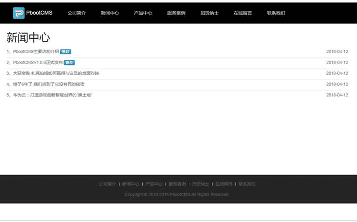The width and height of the screenshot is (357, 222).
Task: Open article PbootCMSV1.0.0正式发布
Action: (x=38, y=63)
